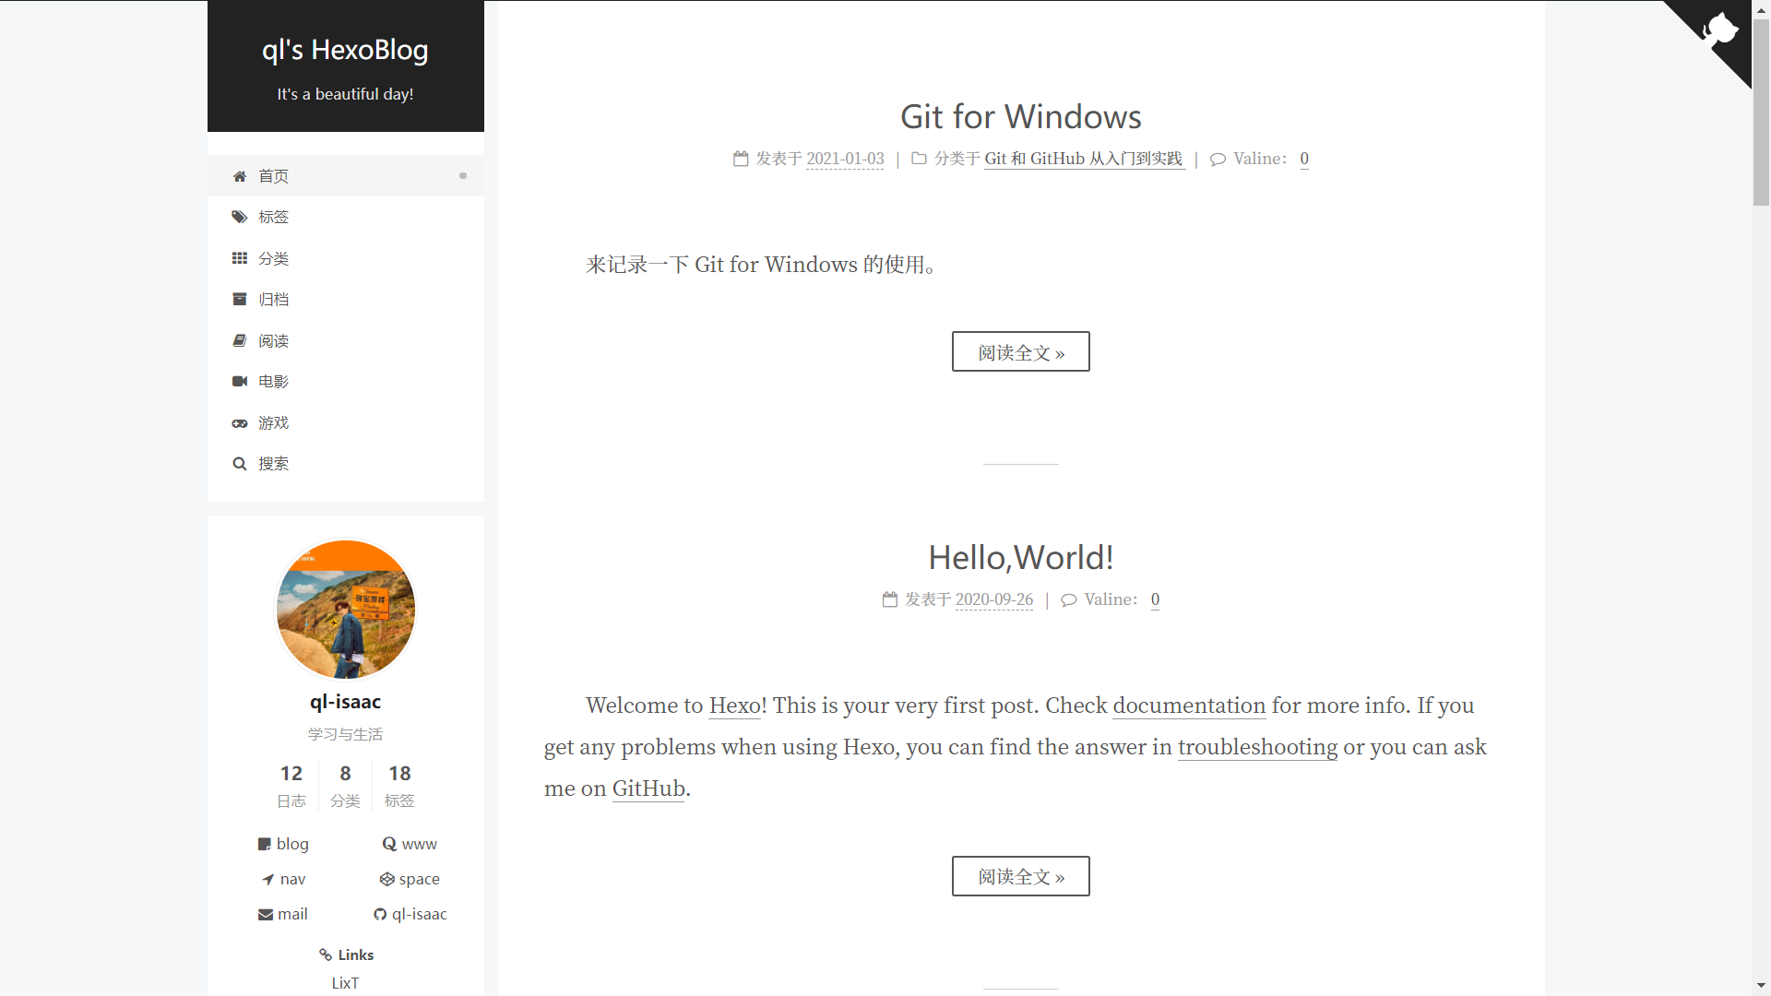
Task: Open the LixT friend link
Action: coord(345,983)
